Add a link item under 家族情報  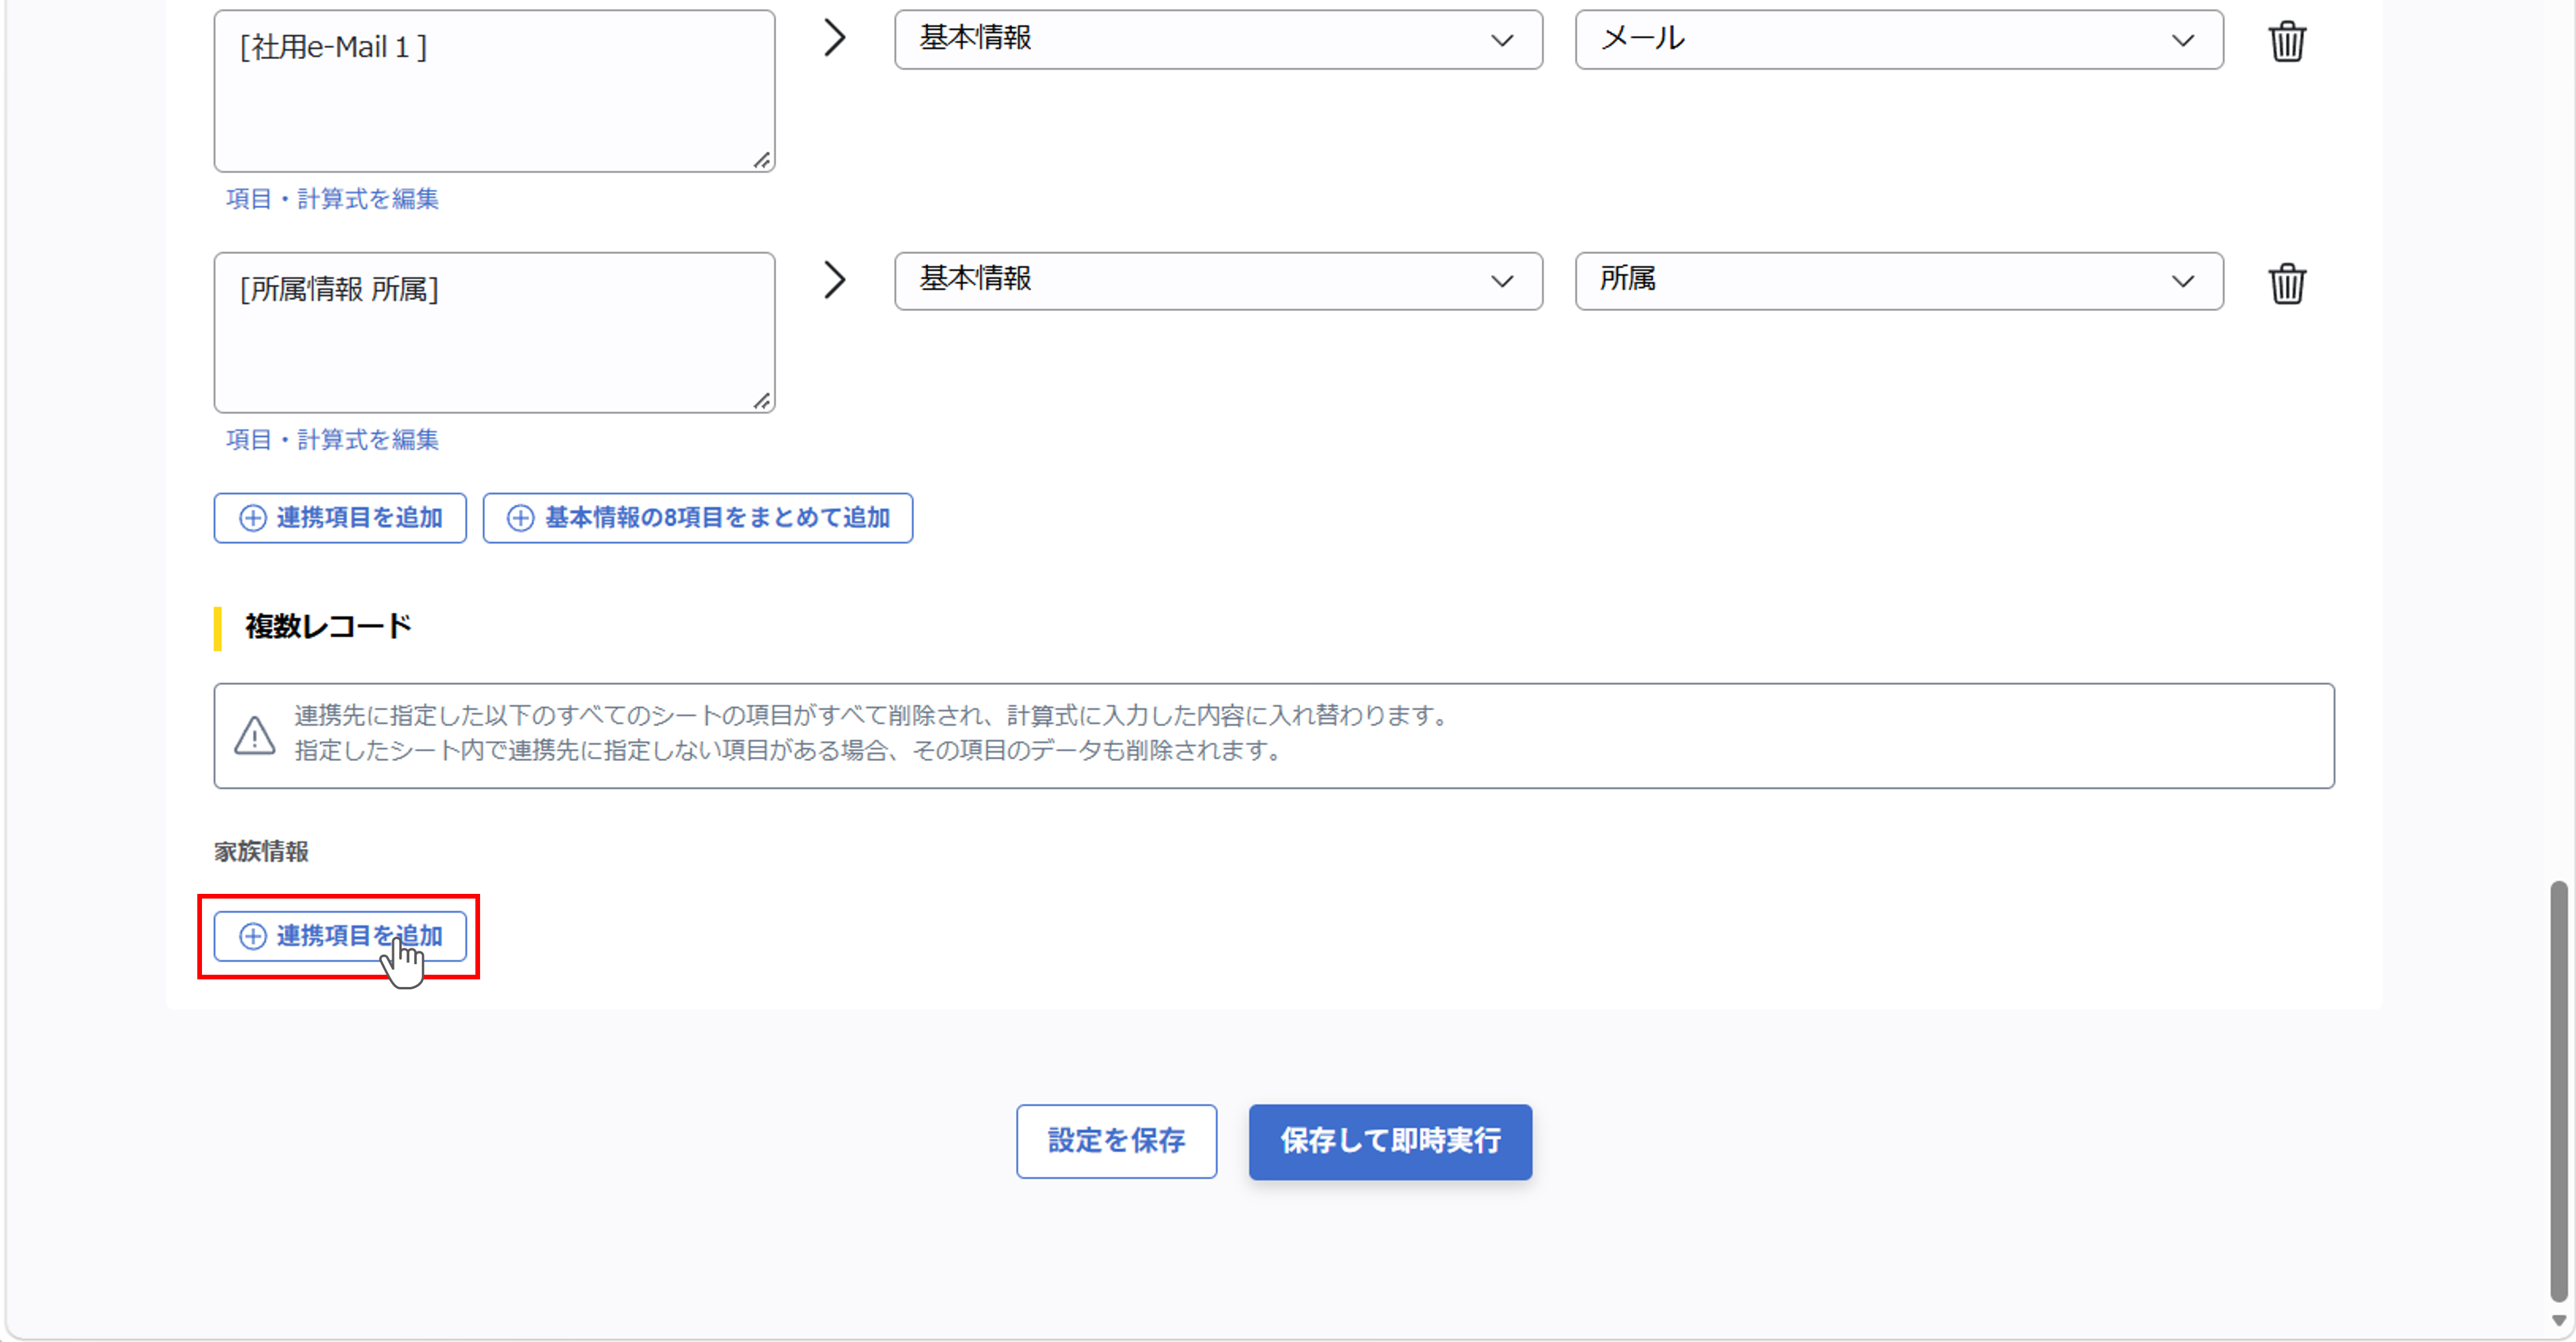pyautogui.click(x=340, y=935)
